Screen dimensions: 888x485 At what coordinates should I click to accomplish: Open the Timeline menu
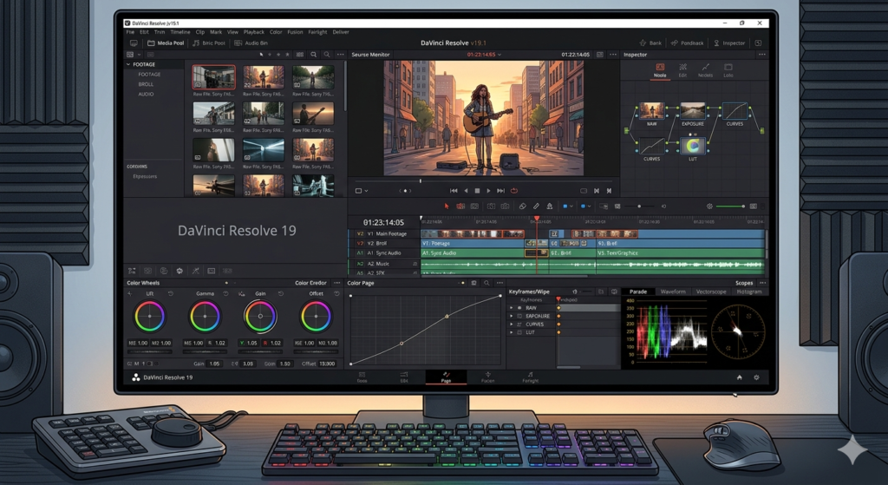click(180, 32)
